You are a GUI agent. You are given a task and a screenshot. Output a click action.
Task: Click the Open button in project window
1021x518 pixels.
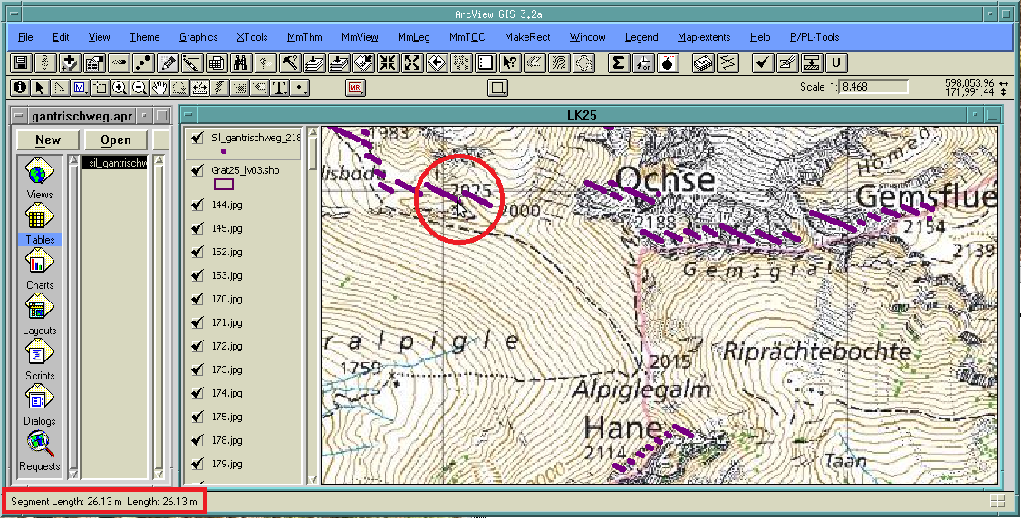coord(116,140)
